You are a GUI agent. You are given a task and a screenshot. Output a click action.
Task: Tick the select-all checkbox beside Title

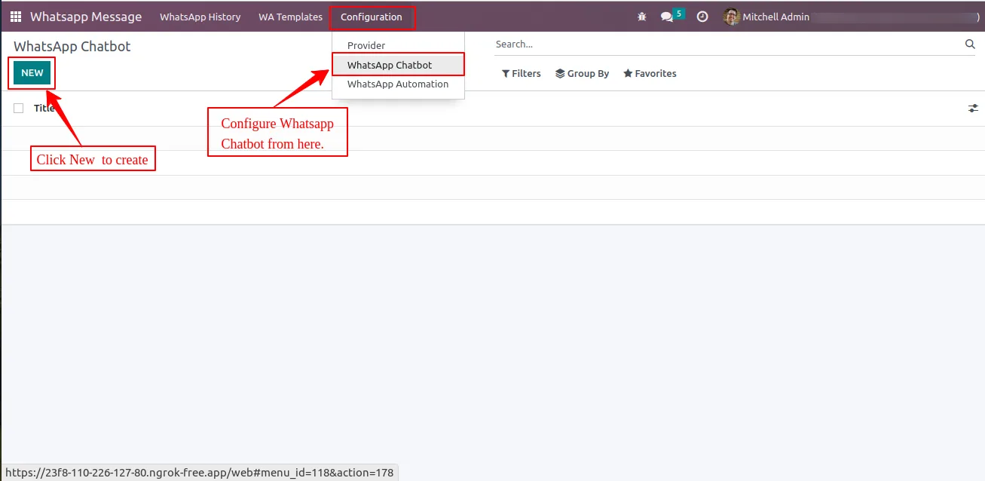[x=19, y=109]
